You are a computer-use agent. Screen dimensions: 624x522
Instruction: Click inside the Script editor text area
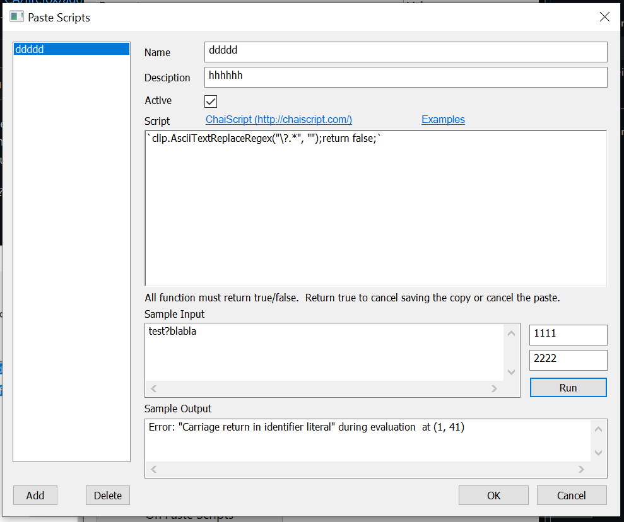point(375,208)
